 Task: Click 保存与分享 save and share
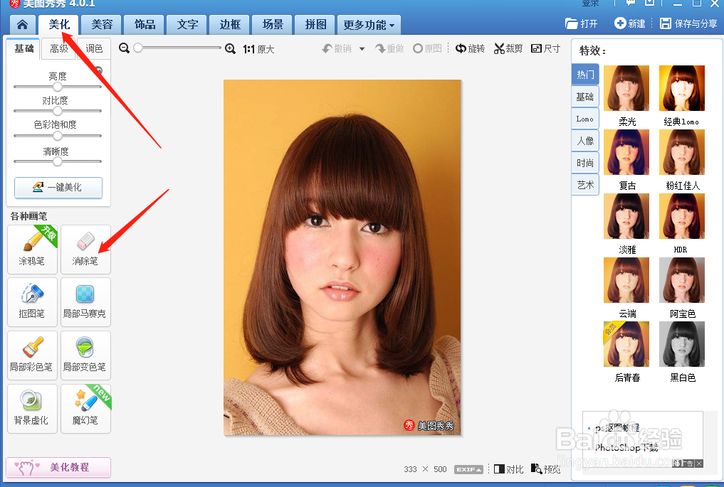pyautogui.click(x=688, y=23)
